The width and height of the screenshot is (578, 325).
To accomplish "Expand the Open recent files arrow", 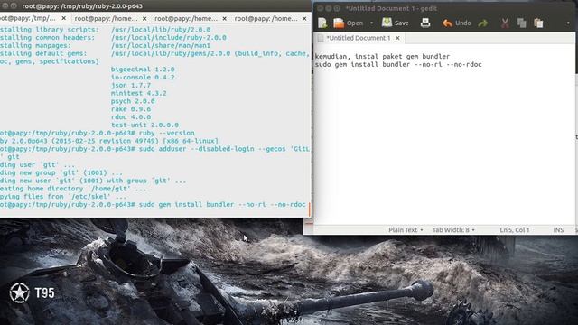I will tap(371, 23).
